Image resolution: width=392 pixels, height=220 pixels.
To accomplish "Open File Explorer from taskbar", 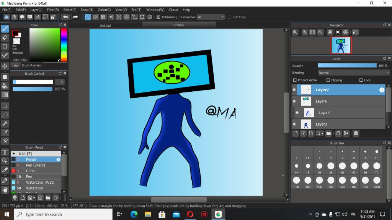I will [148, 214].
